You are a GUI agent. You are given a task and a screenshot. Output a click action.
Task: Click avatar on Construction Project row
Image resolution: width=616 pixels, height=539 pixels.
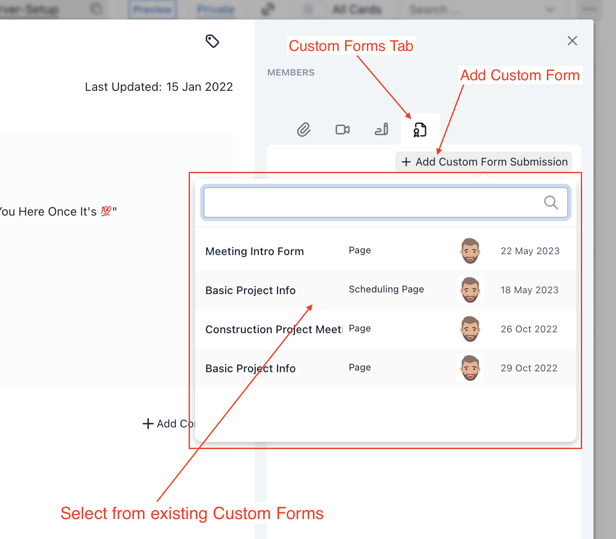tap(470, 329)
